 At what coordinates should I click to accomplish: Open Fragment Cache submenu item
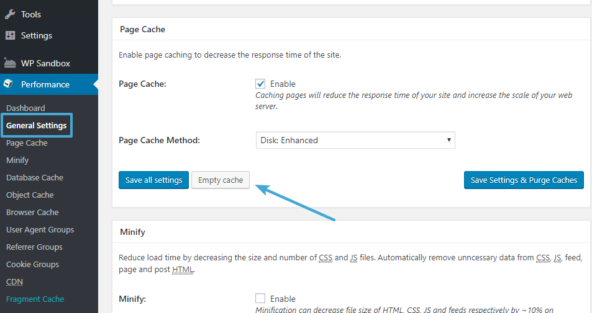[x=35, y=299]
